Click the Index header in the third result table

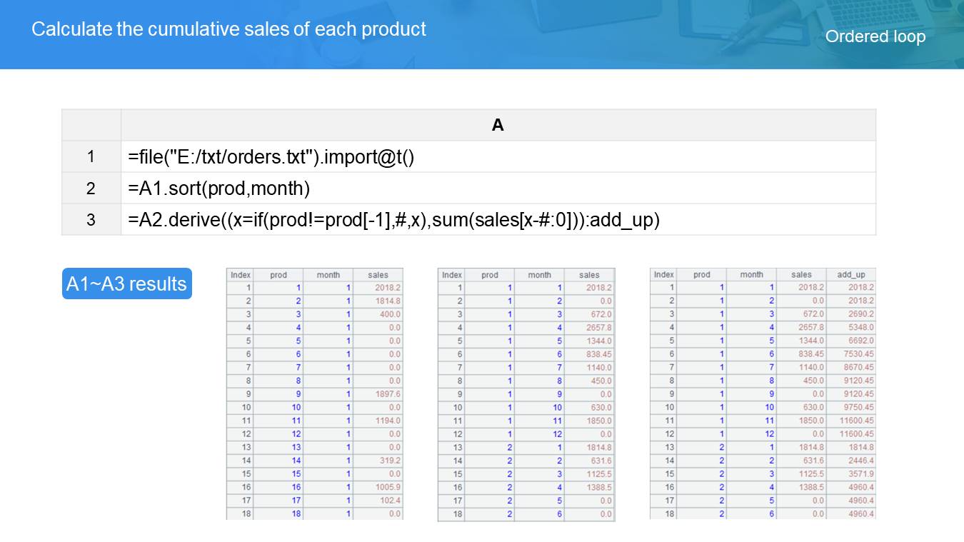tap(663, 274)
